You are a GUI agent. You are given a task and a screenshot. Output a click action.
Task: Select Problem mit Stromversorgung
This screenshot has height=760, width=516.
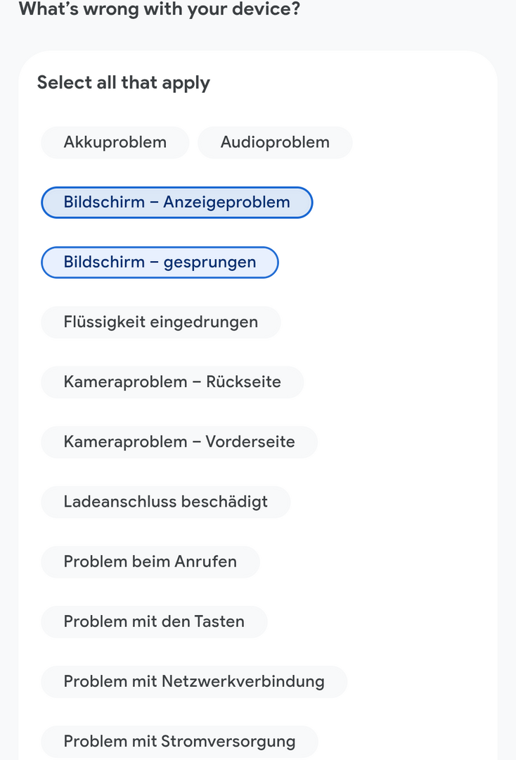(179, 742)
